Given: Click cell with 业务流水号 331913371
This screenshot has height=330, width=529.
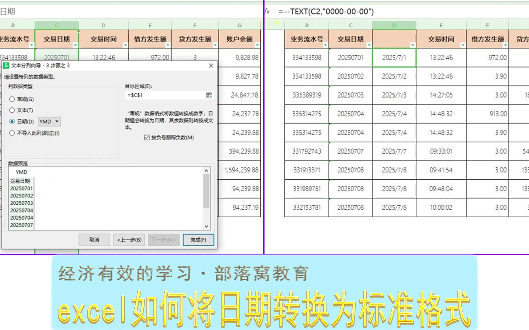Looking at the screenshot, I should tap(307, 170).
